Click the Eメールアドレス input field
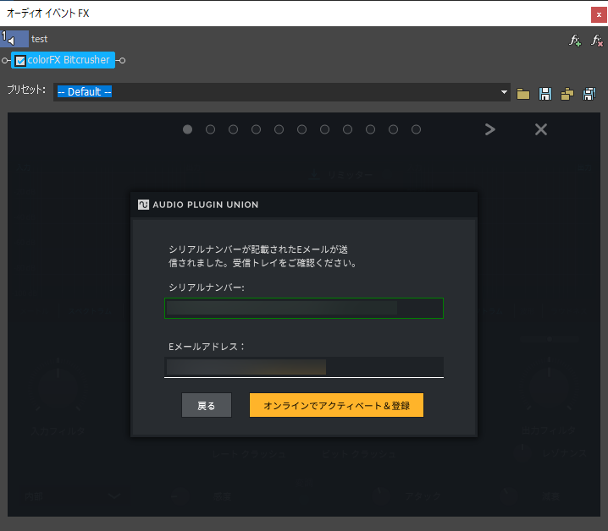This screenshot has height=531, width=608. coord(304,367)
